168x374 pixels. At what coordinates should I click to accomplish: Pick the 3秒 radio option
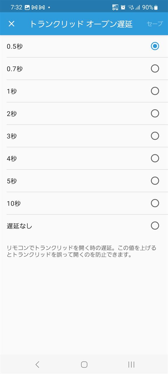(x=155, y=136)
